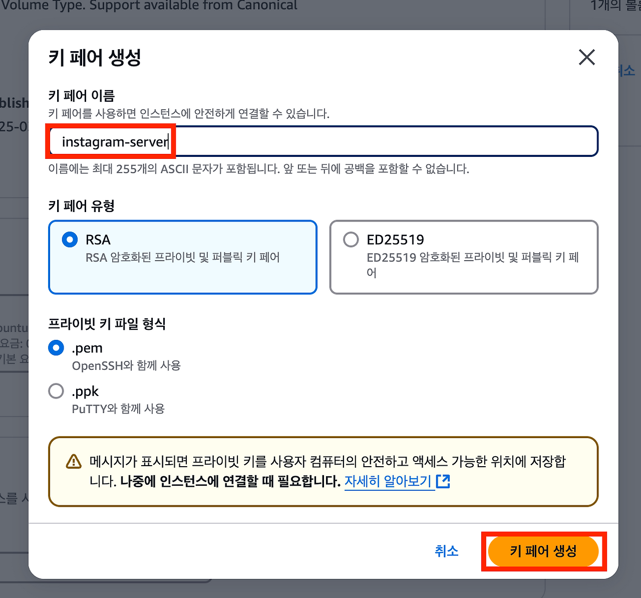Viewport: 641px width, 598px height.
Task: Click the 키 페어 유형 section heading
Action: [81, 206]
